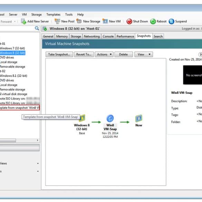Open the Storage menu
This screenshot has width=202, height=202.
click(x=37, y=15)
